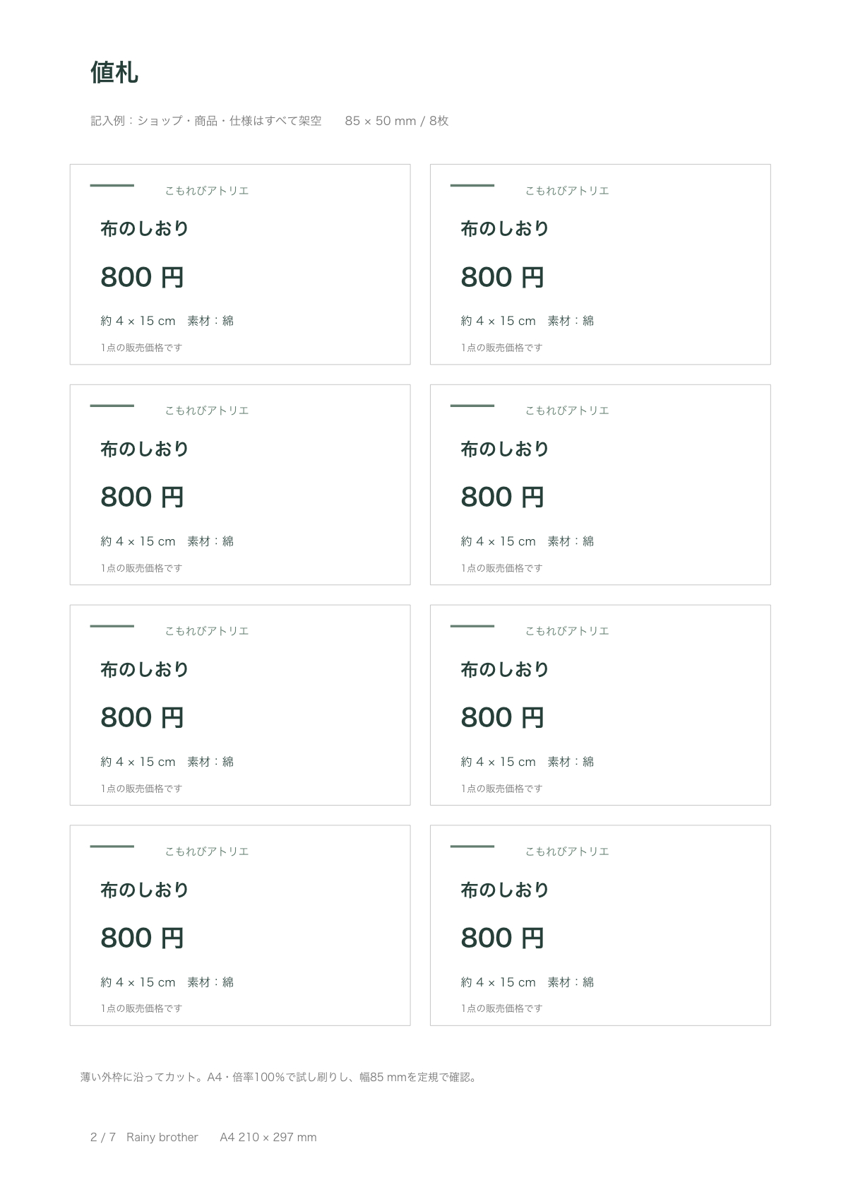Viewport: 841px width, 1190px height.
Task: Select the 布のしおり title on top-right tag
Action: click(x=505, y=228)
